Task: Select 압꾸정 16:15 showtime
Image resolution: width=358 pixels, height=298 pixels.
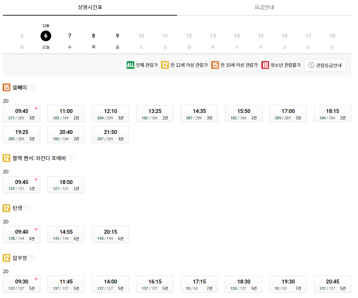Action: pyautogui.click(x=155, y=284)
